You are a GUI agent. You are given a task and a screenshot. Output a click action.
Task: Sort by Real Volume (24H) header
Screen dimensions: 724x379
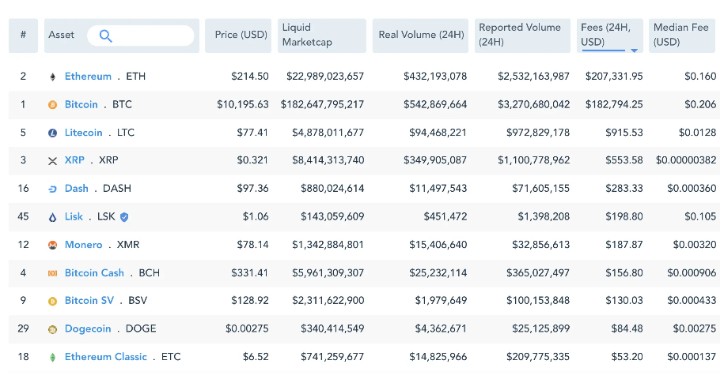point(421,36)
